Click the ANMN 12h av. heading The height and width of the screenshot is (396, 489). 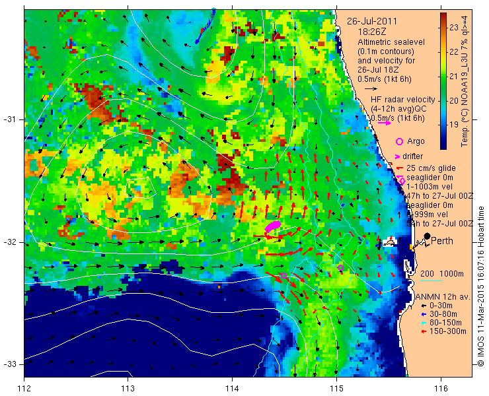coord(442,297)
